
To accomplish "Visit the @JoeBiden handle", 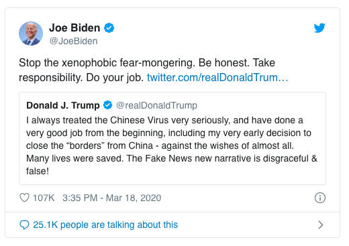I will (x=73, y=41).
